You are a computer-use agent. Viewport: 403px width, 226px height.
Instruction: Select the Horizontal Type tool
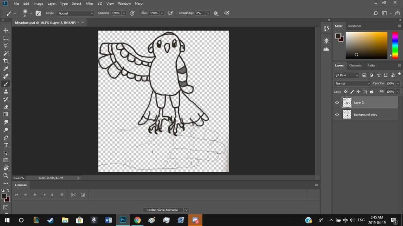6,145
